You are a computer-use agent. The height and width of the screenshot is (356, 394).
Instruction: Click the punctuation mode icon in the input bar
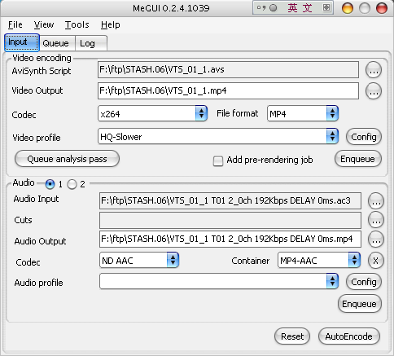[x=261, y=8]
